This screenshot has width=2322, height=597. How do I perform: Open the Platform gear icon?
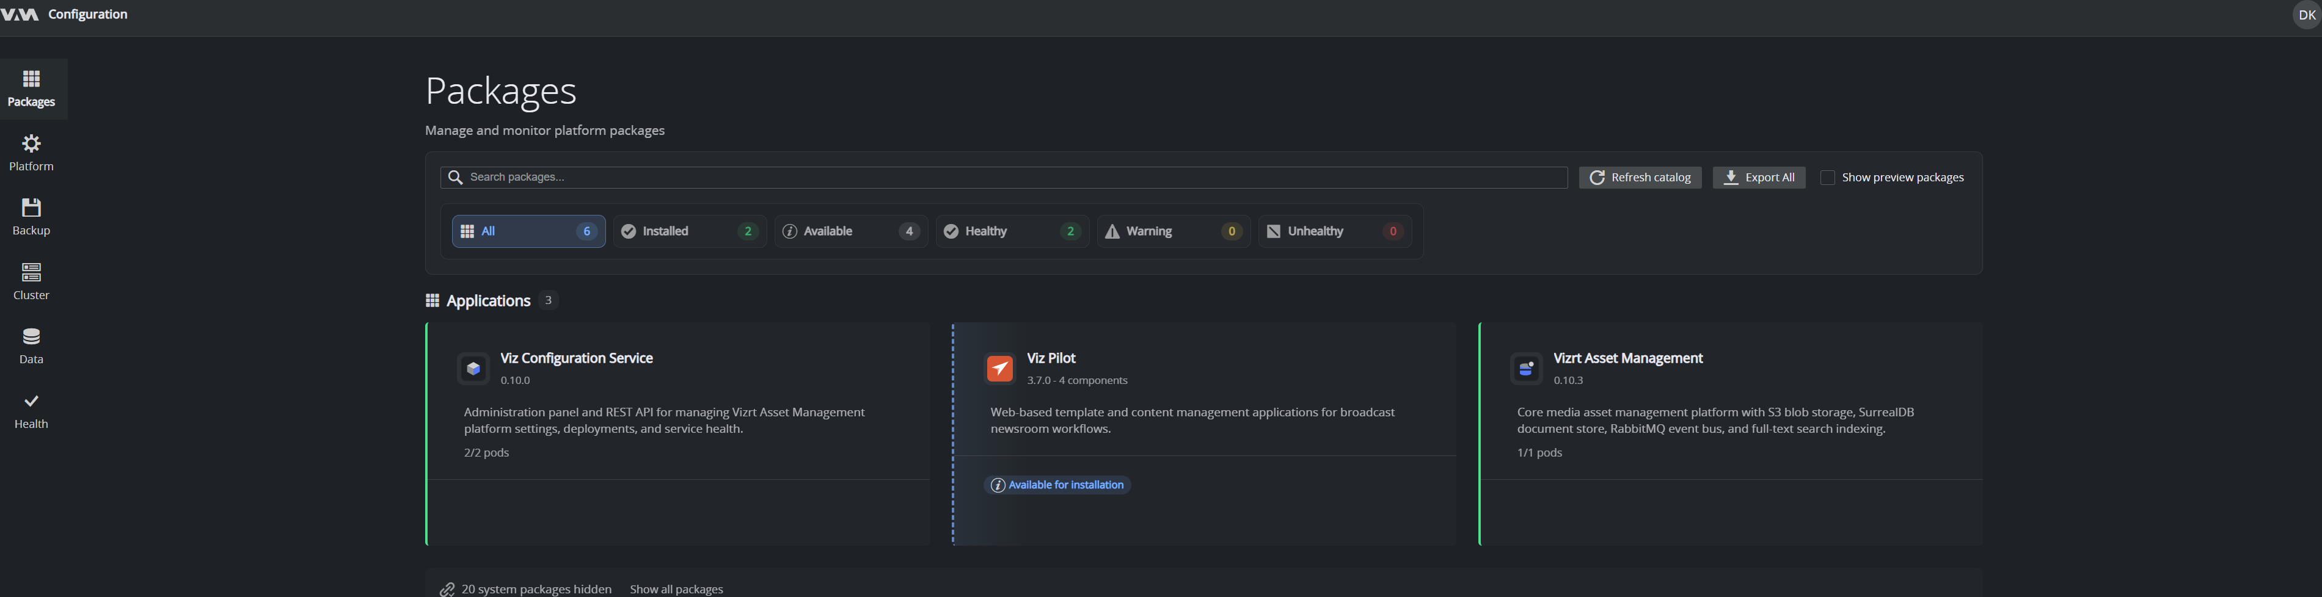point(32,144)
